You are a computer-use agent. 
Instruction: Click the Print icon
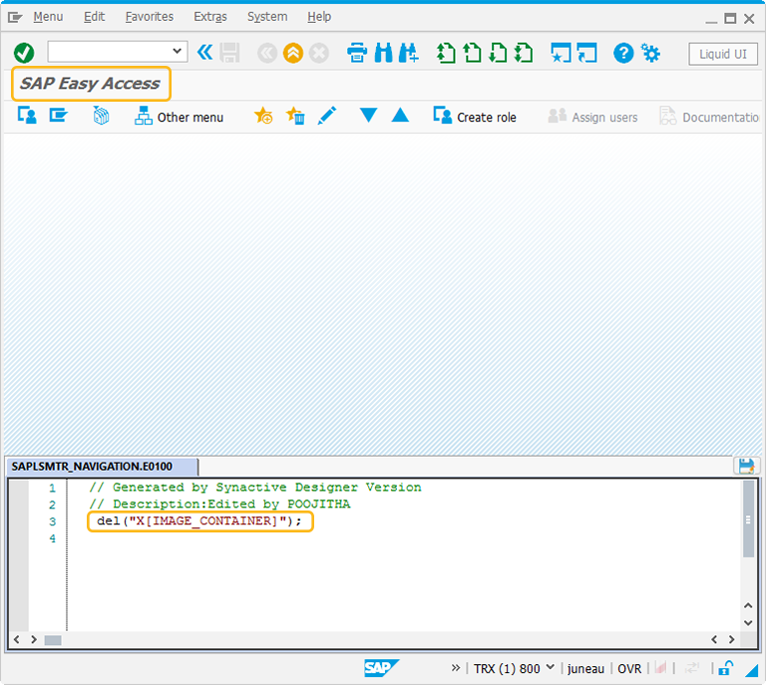click(357, 53)
